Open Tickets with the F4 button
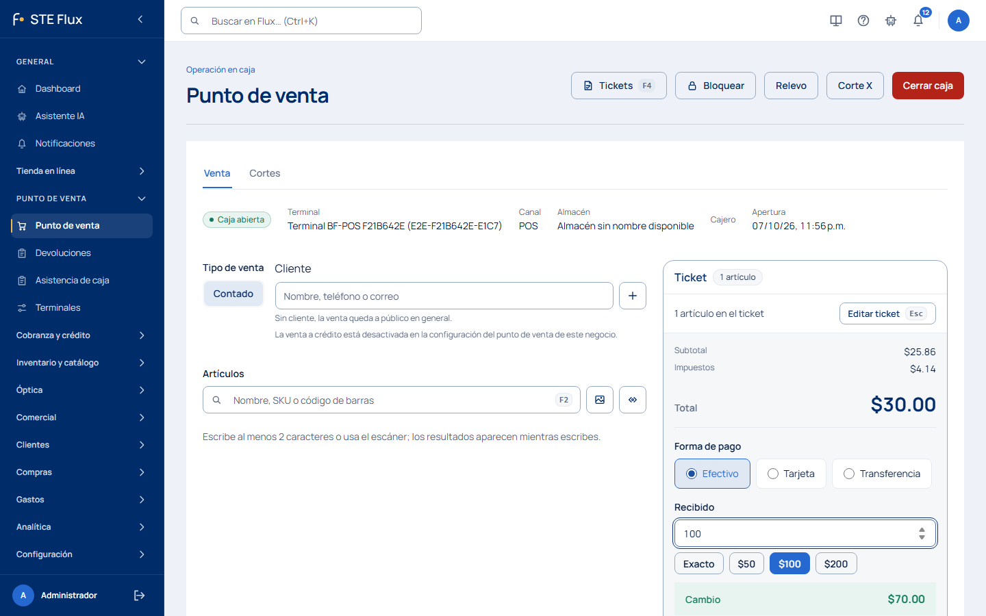This screenshot has height=616, width=986. (x=619, y=86)
